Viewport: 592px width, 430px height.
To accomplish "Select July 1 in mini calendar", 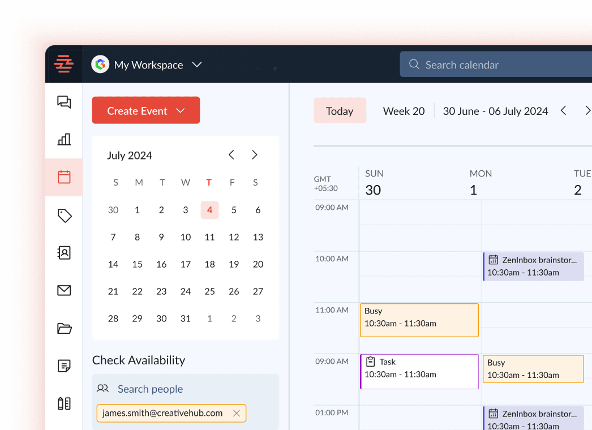I will click(x=137, y=210).
